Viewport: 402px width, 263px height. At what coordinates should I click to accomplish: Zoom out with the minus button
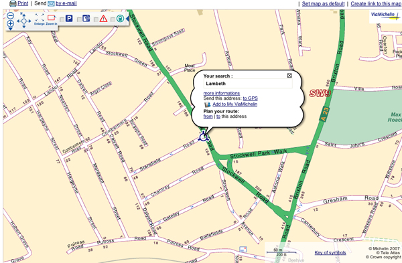[x=10, y=15]
